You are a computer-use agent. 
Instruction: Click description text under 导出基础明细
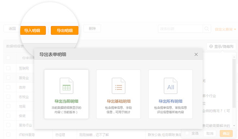118,110
